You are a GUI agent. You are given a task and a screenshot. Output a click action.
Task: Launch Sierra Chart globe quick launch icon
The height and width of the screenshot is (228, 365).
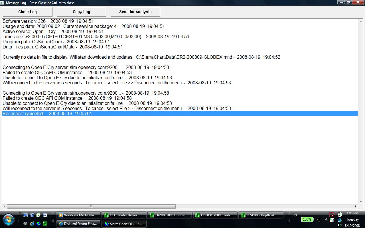pyautogui.click(x=38, y=224)
